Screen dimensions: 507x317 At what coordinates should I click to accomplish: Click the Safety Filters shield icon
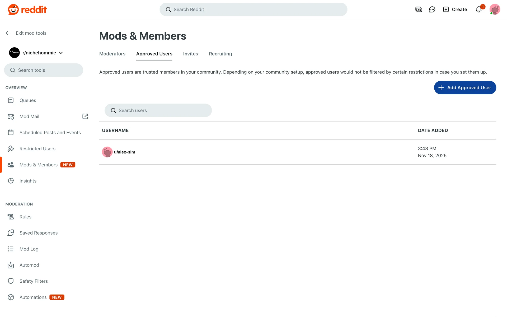11,281
